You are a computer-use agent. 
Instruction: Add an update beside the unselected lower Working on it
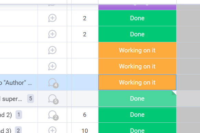52,66
